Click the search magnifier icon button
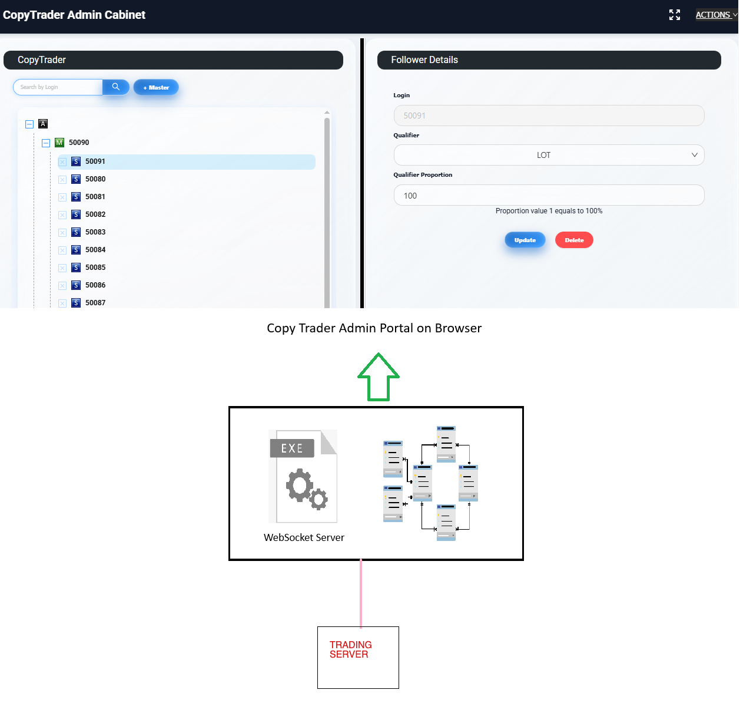Viewport: 740px width, 703px height. [x=116, y=87]
